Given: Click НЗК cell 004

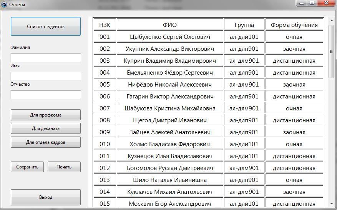Looking at the screenshot, I should pos(105,73).
